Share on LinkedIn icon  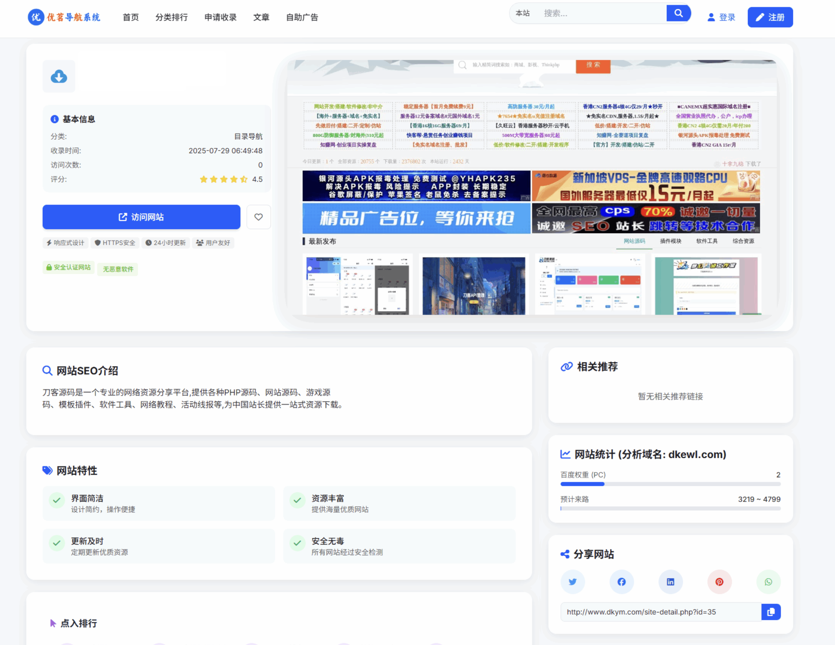(670, 582)
